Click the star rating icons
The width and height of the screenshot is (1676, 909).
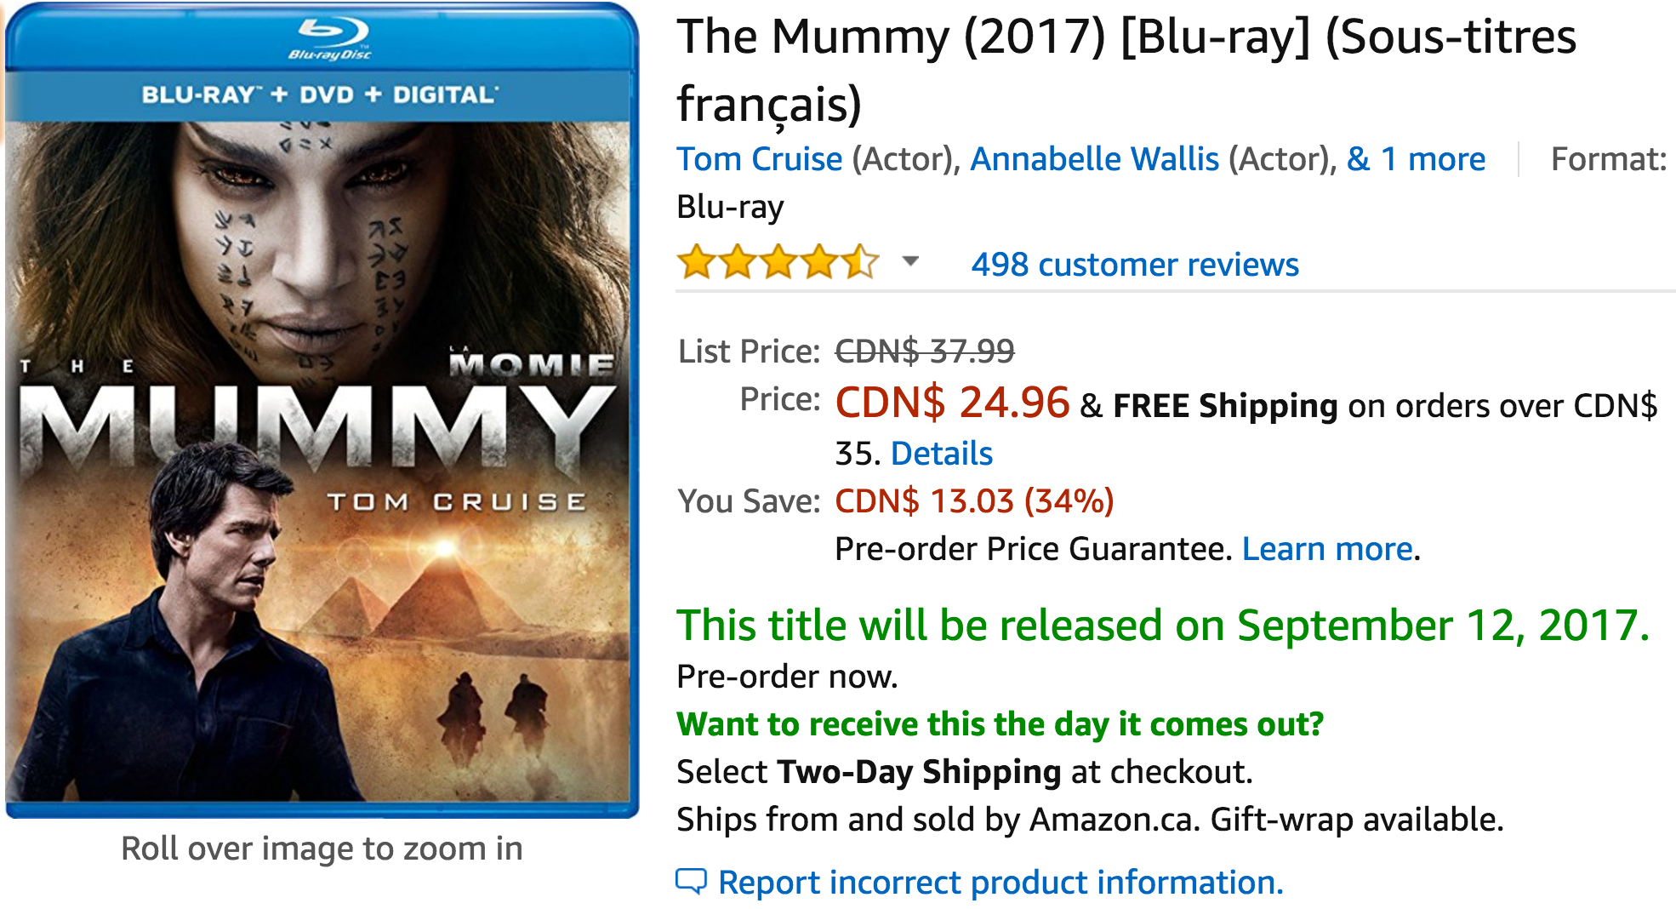(778, 263)
